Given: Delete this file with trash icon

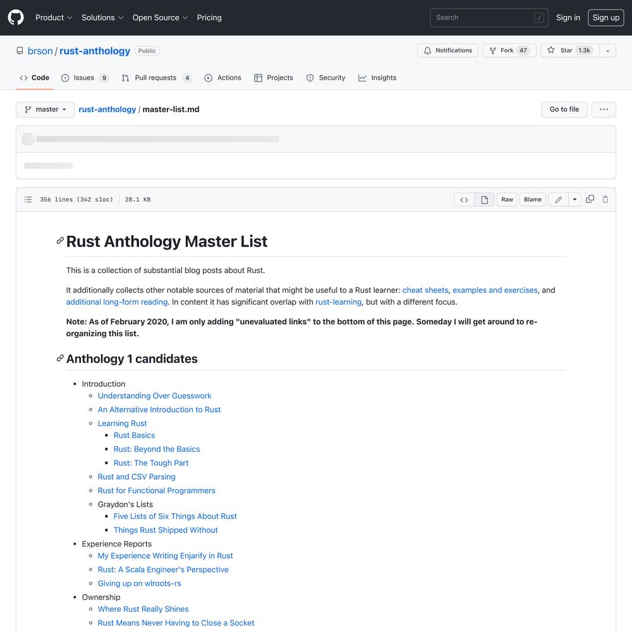Looking at the screenshot, I should pos(605,200).
